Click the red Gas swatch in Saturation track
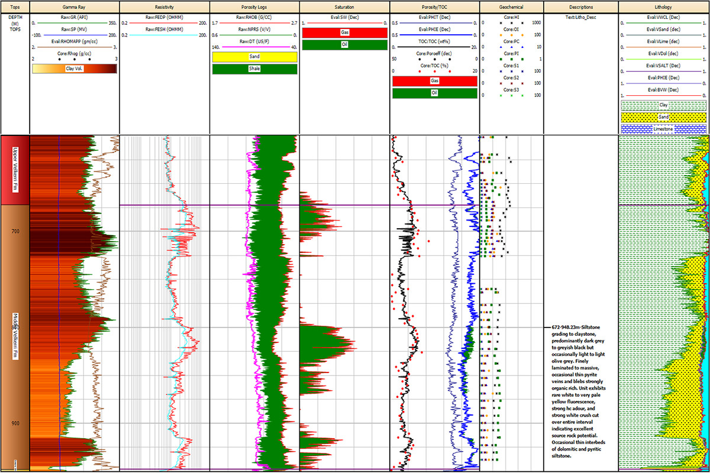 (344, 33)
